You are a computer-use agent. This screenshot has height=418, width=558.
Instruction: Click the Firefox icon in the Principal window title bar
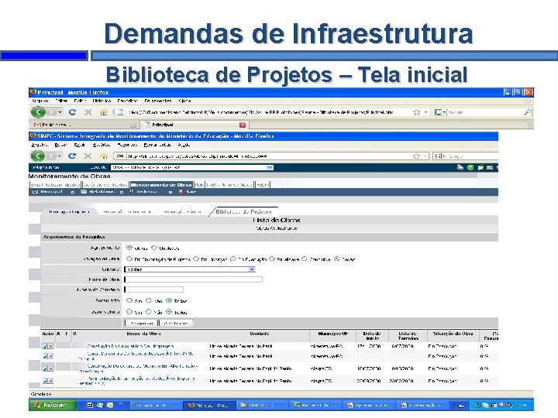coord(33,92)
